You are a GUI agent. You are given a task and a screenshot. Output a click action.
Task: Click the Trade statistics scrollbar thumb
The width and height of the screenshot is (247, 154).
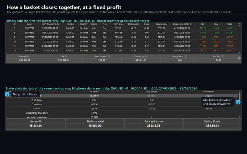click(240, 96)
